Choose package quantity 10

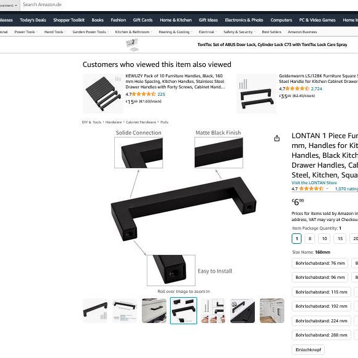[x=324, y=239]
